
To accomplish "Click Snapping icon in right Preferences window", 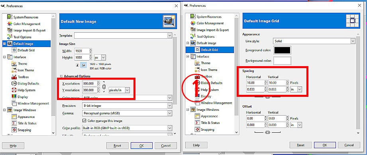I will coord(197,129).
